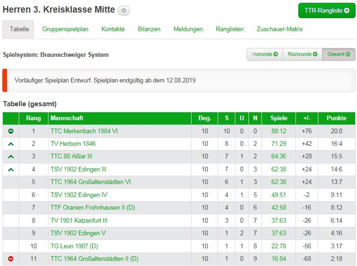The width and height of the screenshot is (357, 266).
Task: Click the favorite star icon beside the title
Action: pyautogui.click(x=124, y=10)
